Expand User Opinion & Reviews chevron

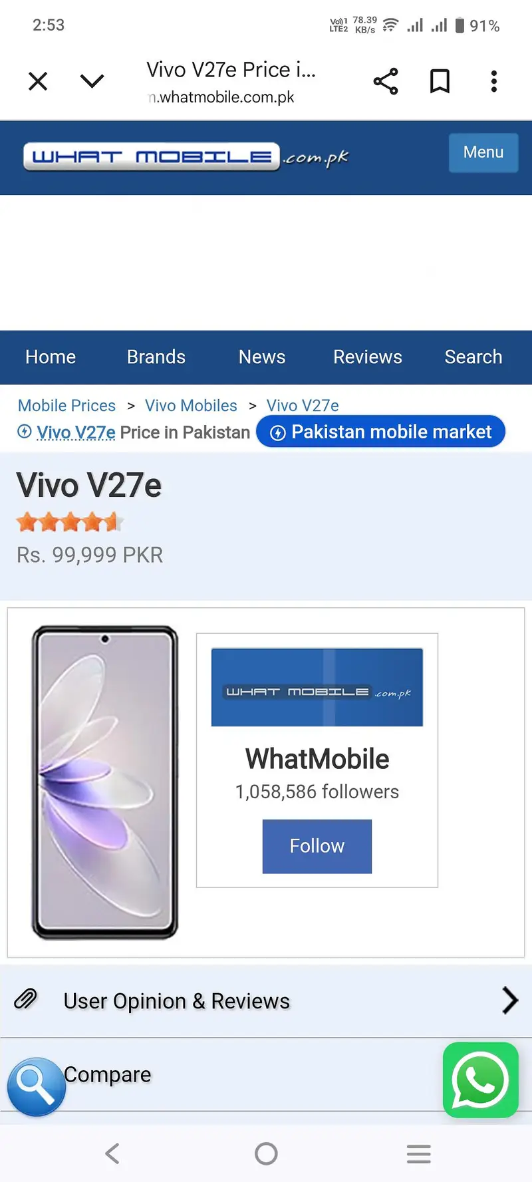click(x=509, y=1000)
